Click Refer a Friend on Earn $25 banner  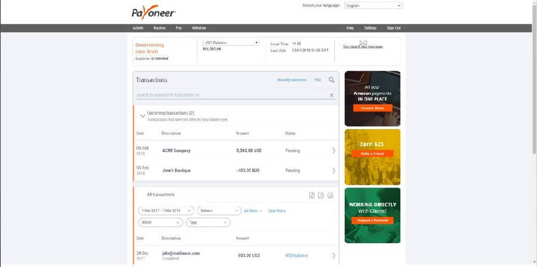[x=372, y=153]
